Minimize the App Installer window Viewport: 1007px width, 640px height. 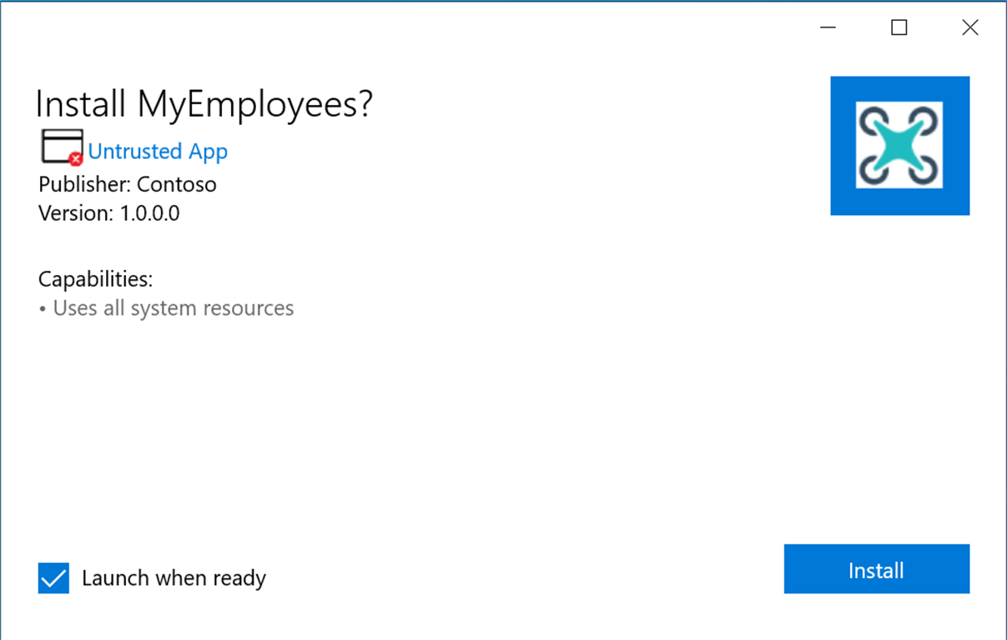[828, 27]
